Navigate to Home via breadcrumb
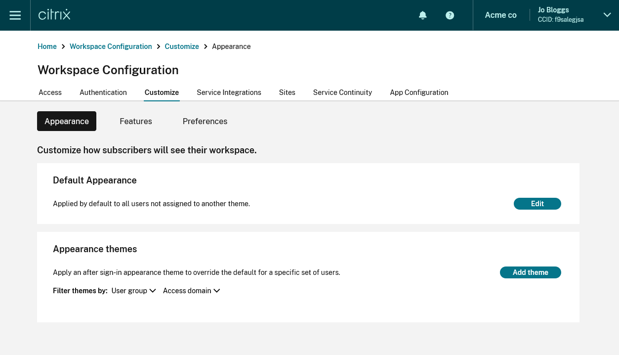The image size is (619, 355). pyautogui.click(x=47, y=46)
